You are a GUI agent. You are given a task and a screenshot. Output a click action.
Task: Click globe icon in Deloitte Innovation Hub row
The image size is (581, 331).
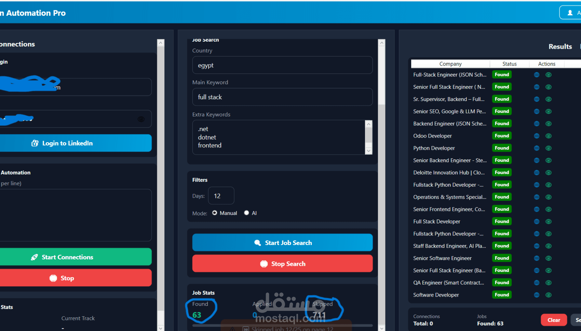(x=537, y=173)
